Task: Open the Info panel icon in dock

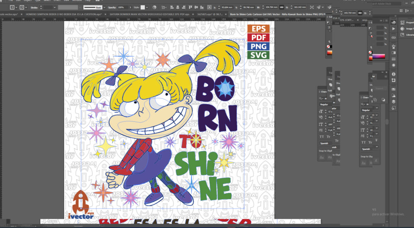Action: tap(394, 74)
